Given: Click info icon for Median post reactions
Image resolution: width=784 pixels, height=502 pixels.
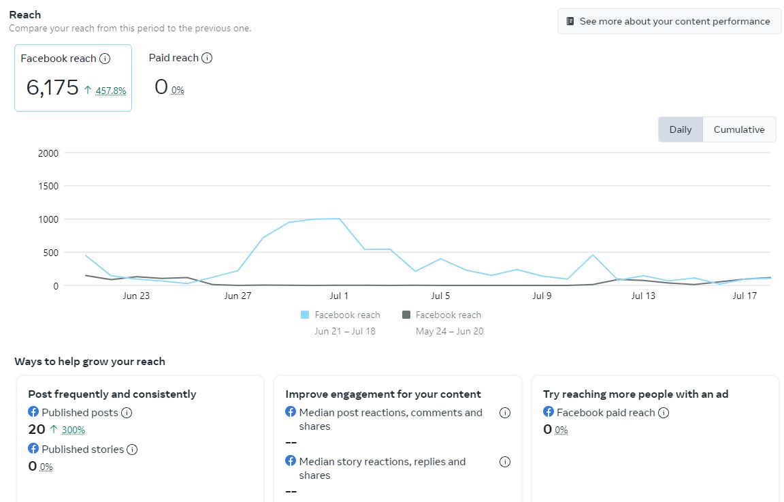Looking at the screenshot, I should (505, 413).
